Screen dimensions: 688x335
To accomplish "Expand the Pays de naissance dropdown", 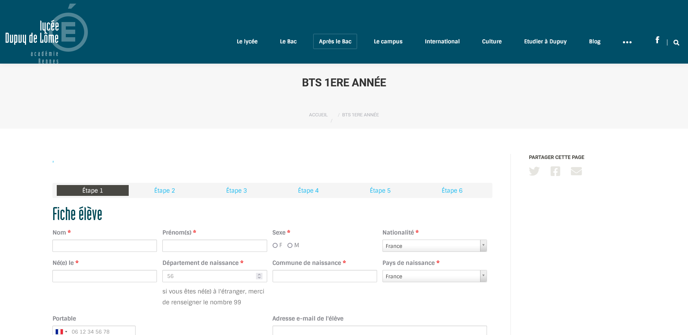I will [483, 276].
